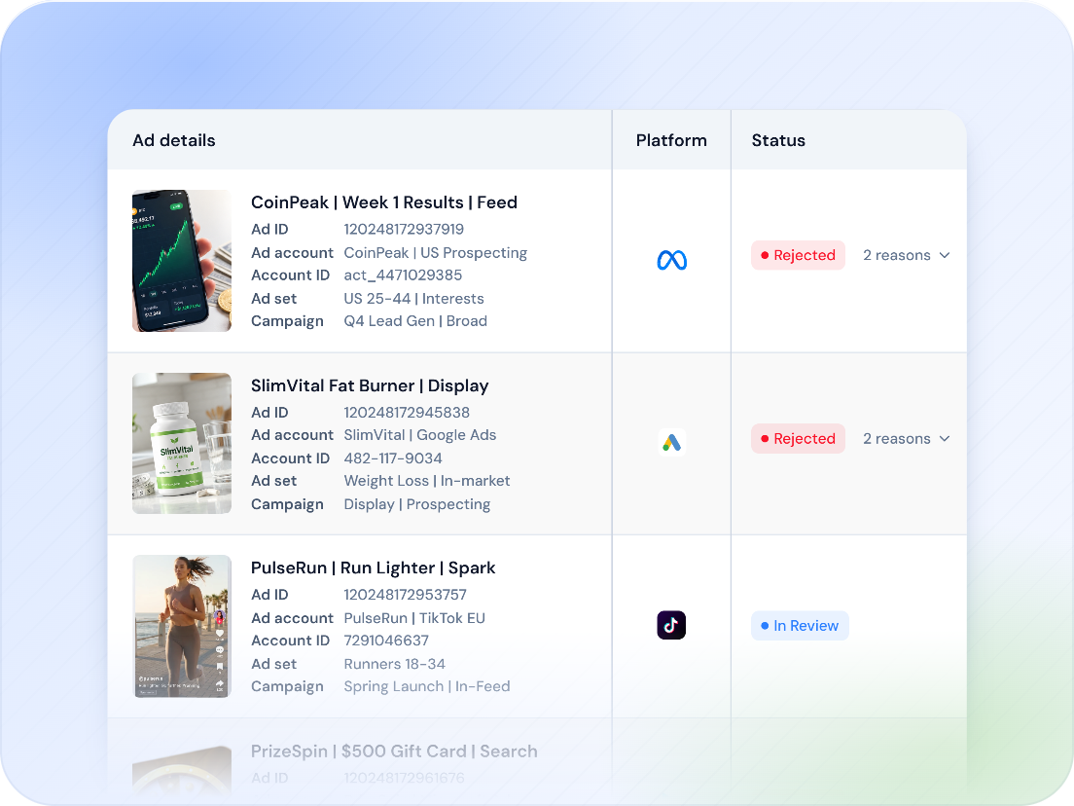1074x806 pixels.
Task: Open ad title PulseRun | Run Lighter | Spark
Action: 373,568
